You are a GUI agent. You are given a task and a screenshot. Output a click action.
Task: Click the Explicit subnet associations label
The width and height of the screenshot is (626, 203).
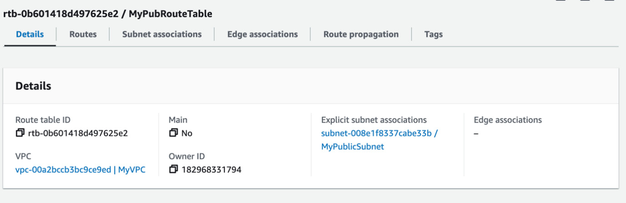(x=374, y=120)
